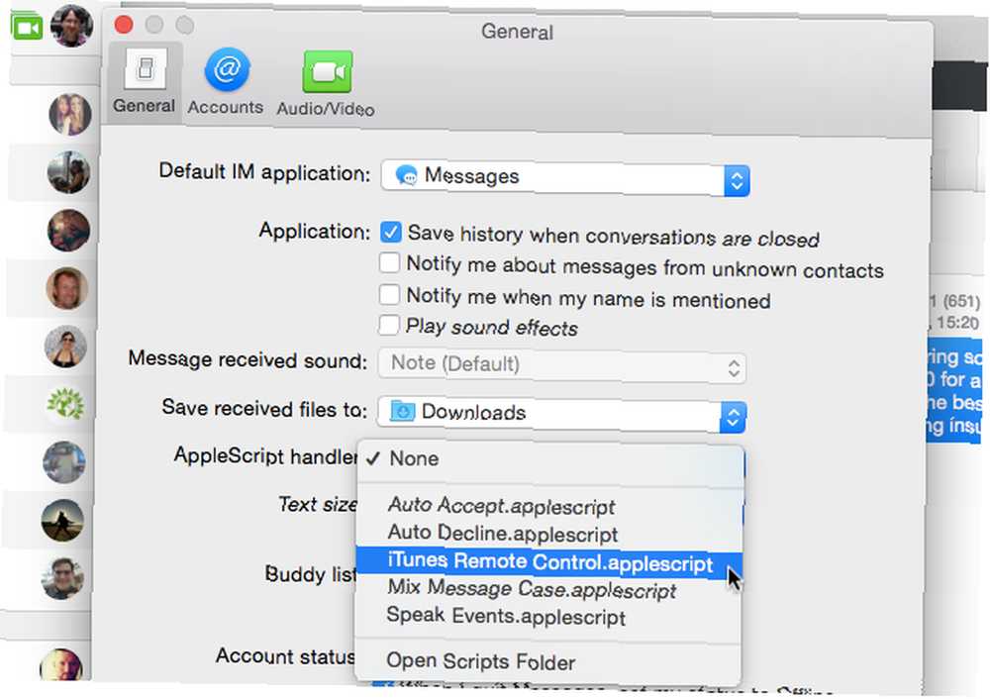Click the 15:20 timestamp in Messages window
Screen dimensions: 990x699
[957, 323]
